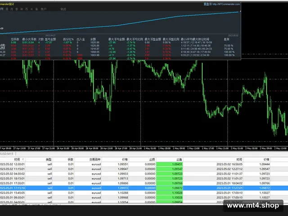The height and width of the screenshot is (216, 288).
Task: Click holding time 0:33:21 | 1:33:52 | 2:34:30
Action: [195, 55]
